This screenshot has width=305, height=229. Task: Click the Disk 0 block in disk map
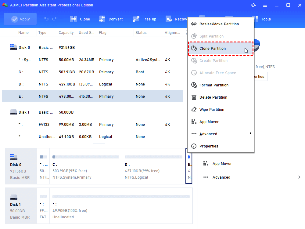point(21,166)
